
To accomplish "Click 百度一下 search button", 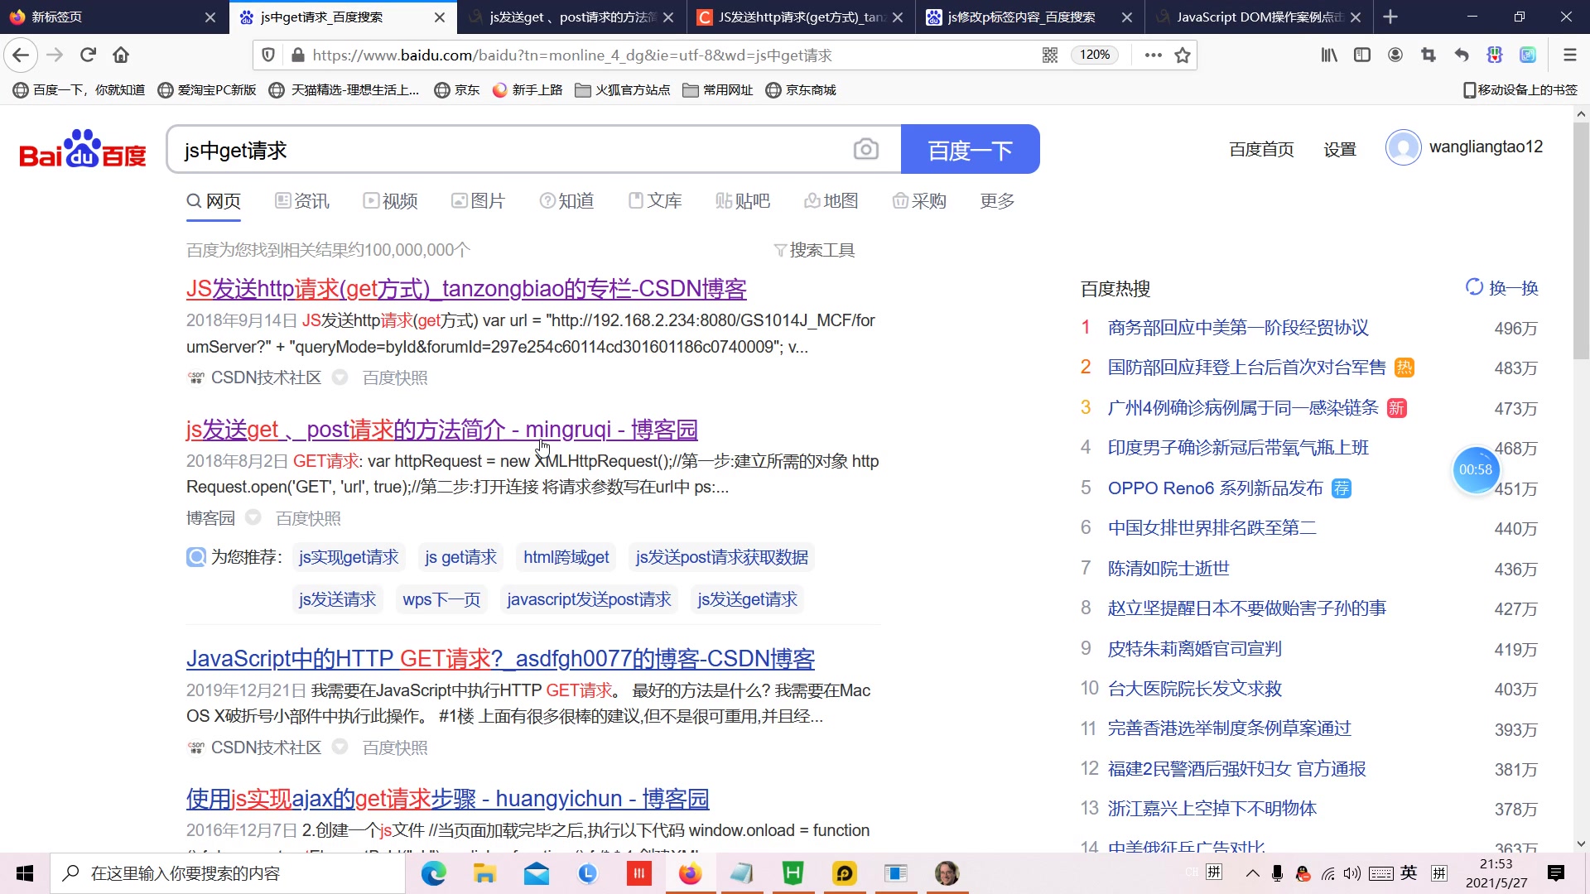I will 970,149.
